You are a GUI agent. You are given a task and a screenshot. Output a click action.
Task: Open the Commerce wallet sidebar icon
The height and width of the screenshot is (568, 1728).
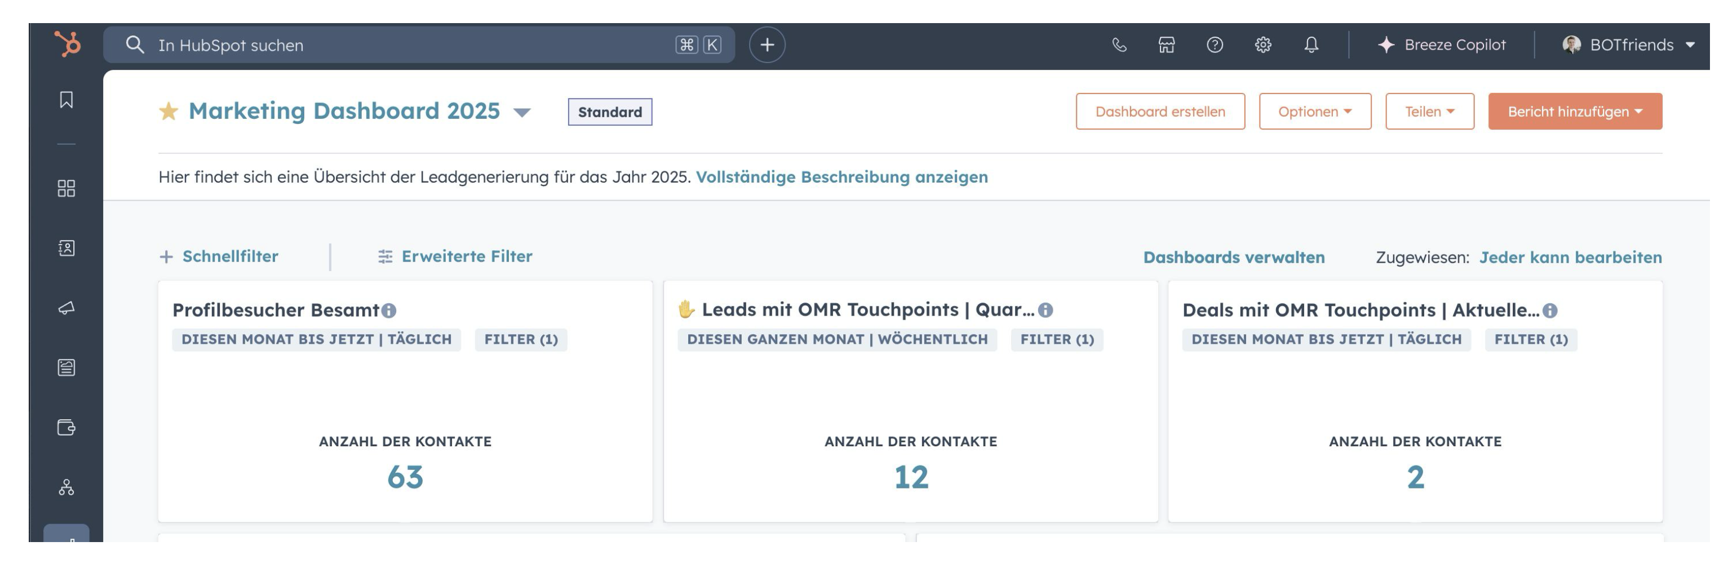[66, 427]
